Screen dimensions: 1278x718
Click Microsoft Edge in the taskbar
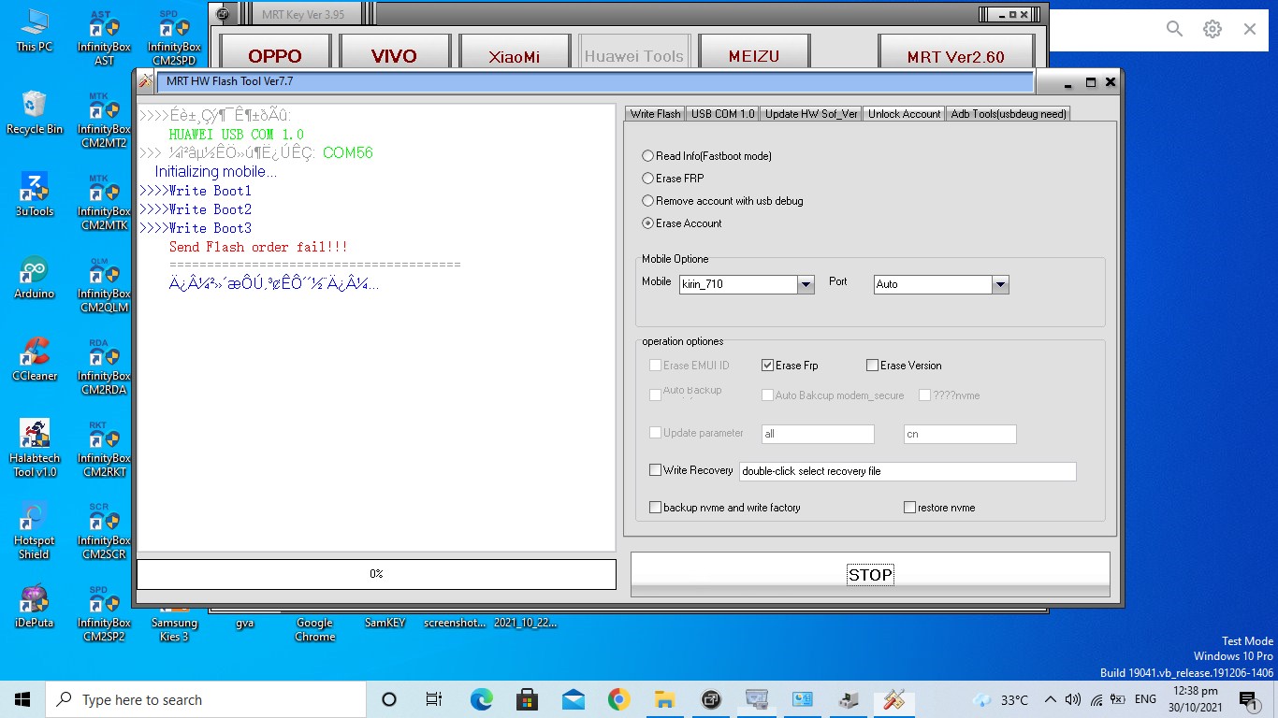click(481, 699)
